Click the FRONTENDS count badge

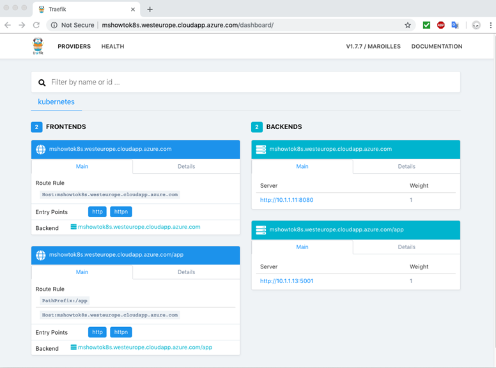pos(36,126)
